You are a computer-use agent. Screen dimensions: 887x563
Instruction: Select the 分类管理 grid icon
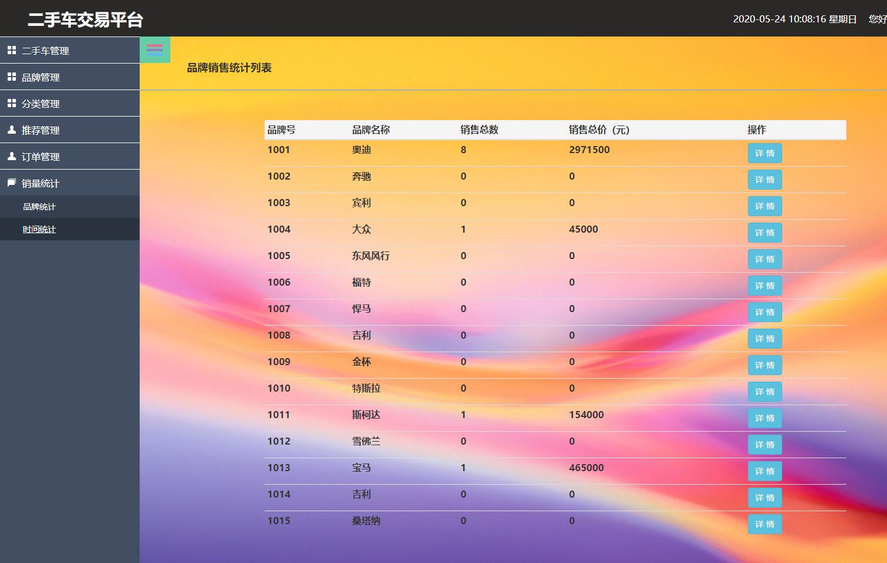point(12,103)
